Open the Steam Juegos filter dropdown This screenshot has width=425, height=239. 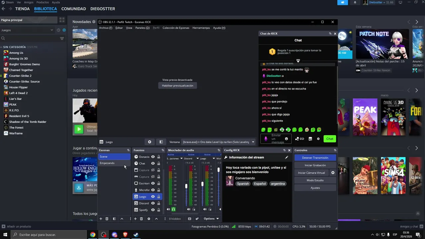[x=27, y=30]
